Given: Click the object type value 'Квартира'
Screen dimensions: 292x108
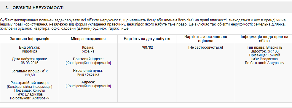Looking at the screenshot, I should click(x=29, y=51).
